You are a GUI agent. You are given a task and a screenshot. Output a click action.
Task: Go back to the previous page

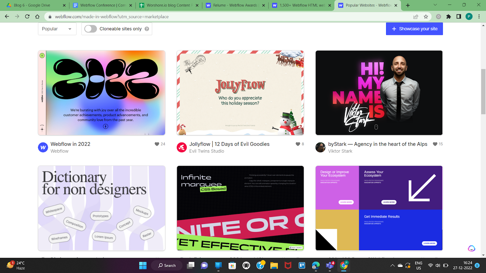click(x=7, y=17)
